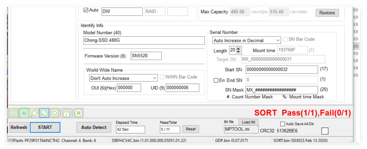367x149 pixels.
Task: Click the lightning bolt toolbar icon
Action: click(x=24, y=113)
